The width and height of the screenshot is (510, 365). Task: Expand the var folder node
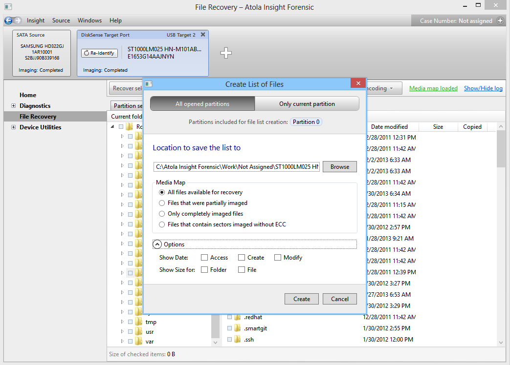[122, 341]
